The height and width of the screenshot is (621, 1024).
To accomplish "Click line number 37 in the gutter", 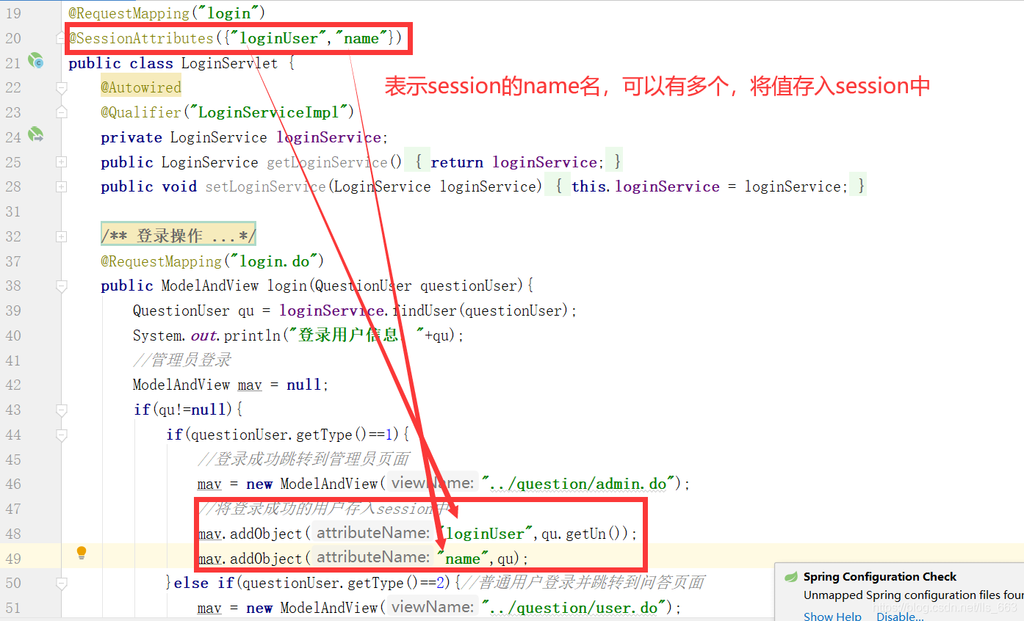I will tap(13, 261).
